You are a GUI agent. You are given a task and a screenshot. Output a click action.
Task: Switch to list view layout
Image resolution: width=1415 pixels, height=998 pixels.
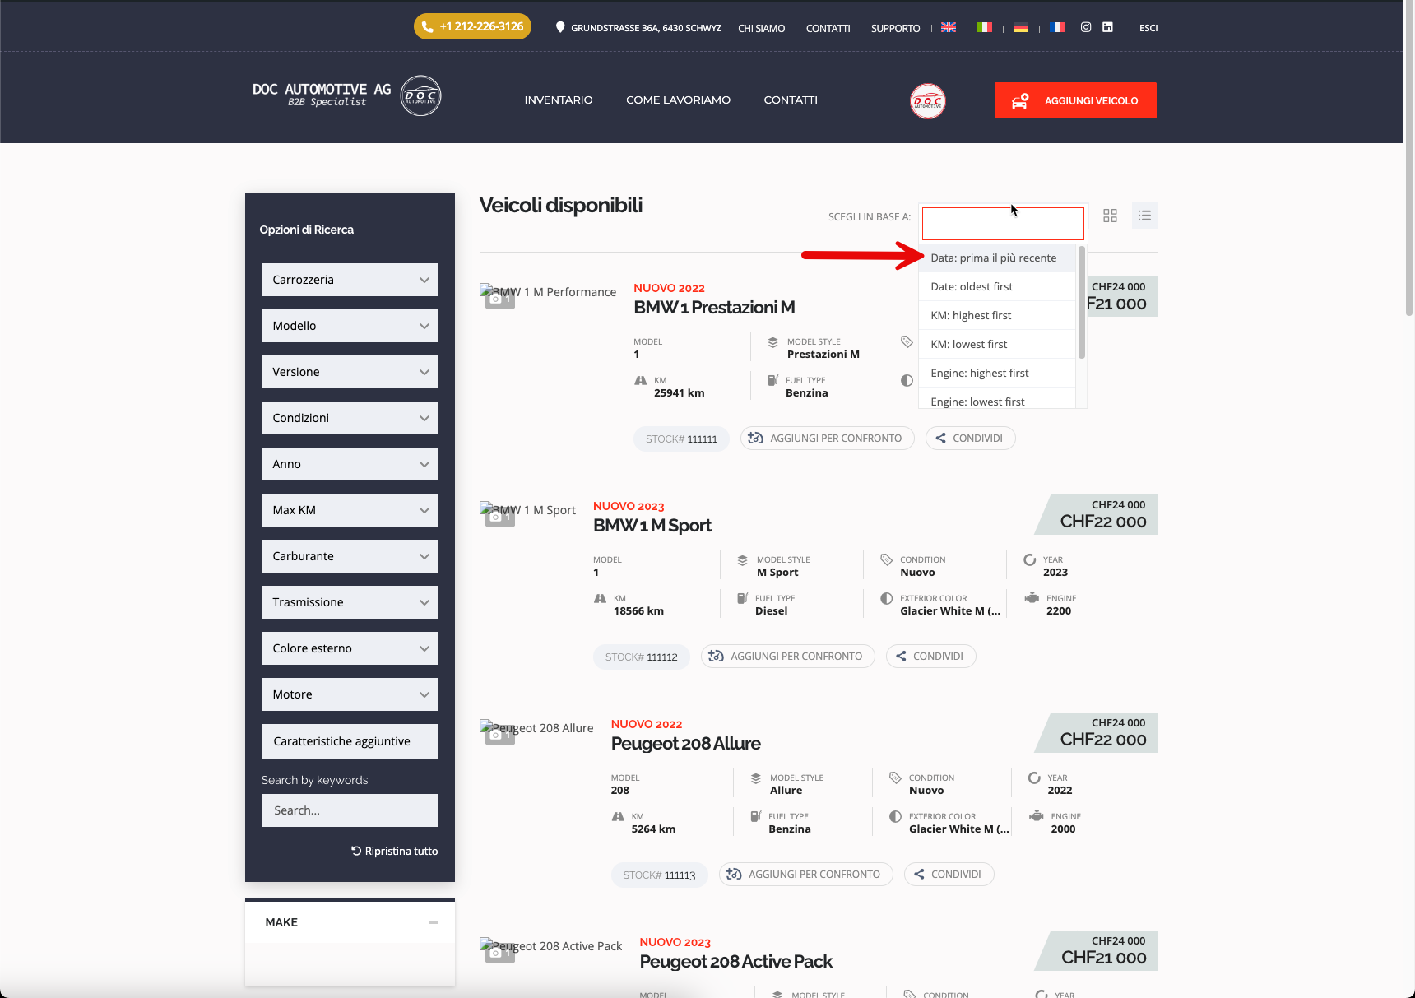pos(1144,216)
